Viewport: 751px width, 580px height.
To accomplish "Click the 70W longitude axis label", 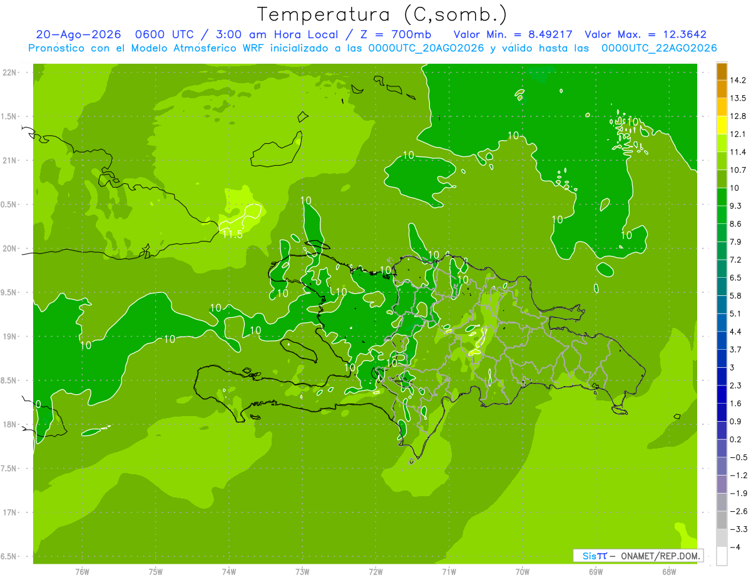I will click(523, 572).
